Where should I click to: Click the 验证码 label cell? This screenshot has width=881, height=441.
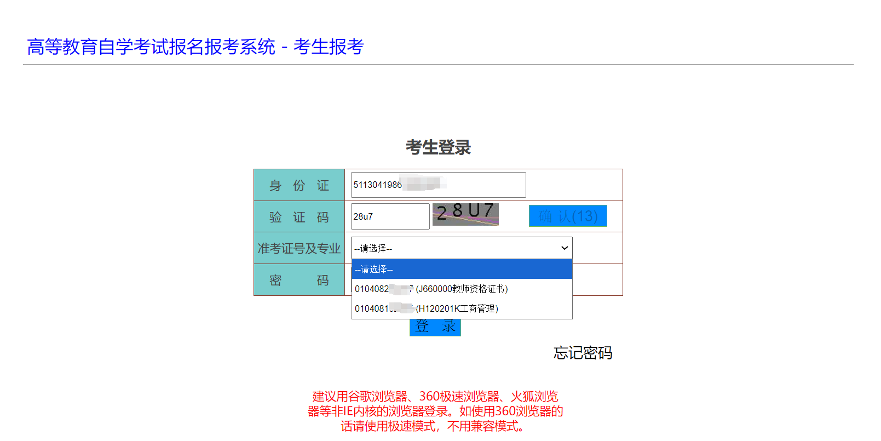point(299,217)
